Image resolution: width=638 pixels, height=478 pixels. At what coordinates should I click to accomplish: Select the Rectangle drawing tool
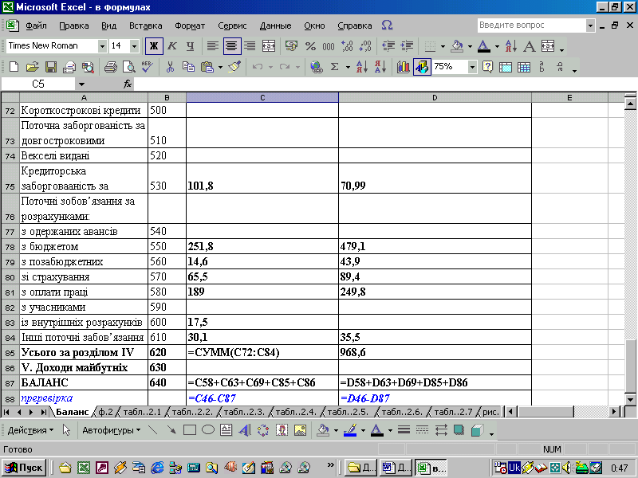(190, 430)
